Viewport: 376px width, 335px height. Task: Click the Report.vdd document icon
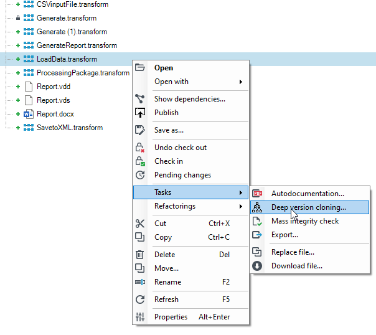click(x=29, y=87)
